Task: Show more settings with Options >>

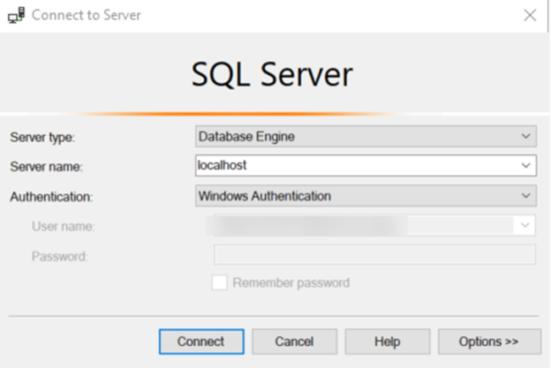Action: [x=489, y=342]
